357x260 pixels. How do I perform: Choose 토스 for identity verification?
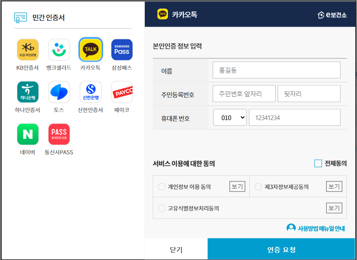(x=59, y=91)
